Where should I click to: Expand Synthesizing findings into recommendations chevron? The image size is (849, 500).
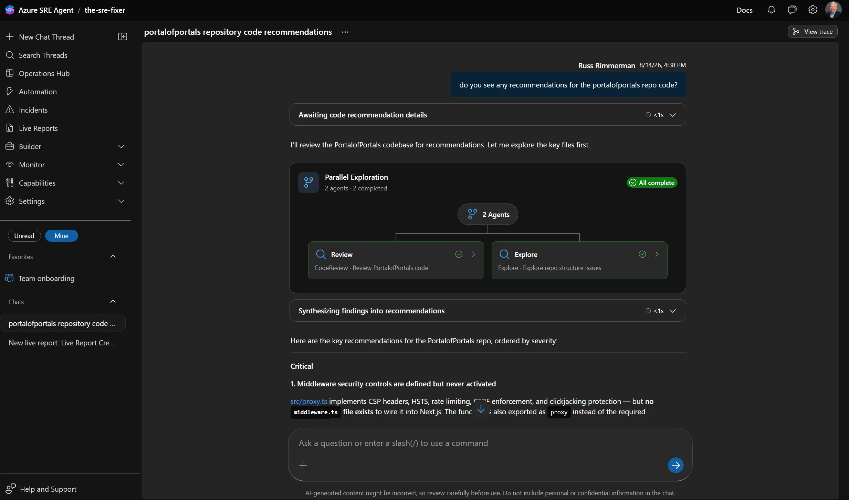[673, 311]
